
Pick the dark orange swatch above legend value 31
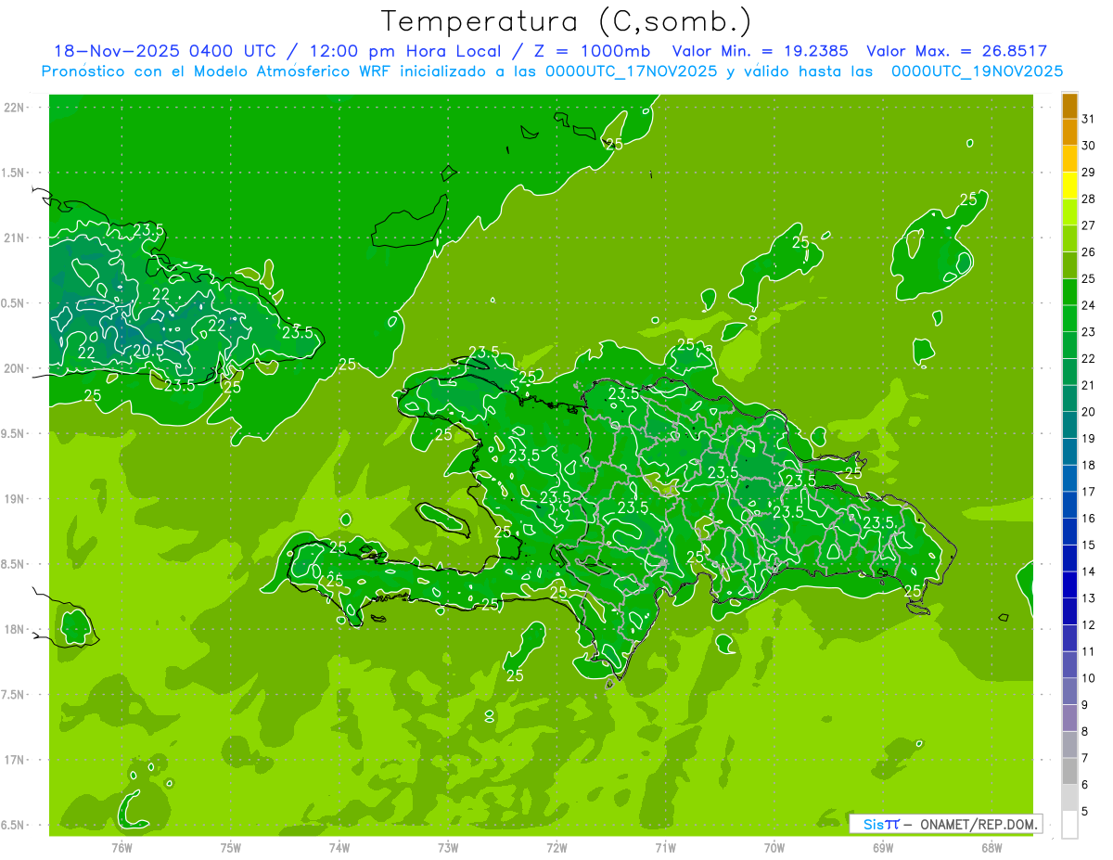click(x=1069, y=106)
